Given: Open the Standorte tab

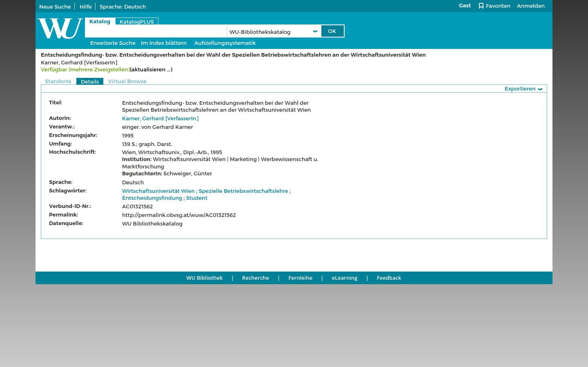Looking at the screenshot, I should [58, 82].
